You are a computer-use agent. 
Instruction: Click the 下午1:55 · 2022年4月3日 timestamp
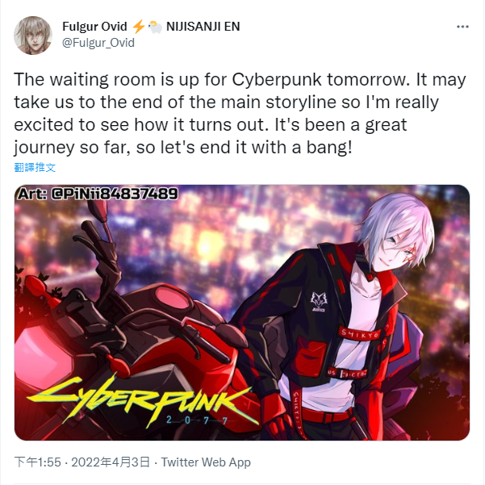pos(82,462)
